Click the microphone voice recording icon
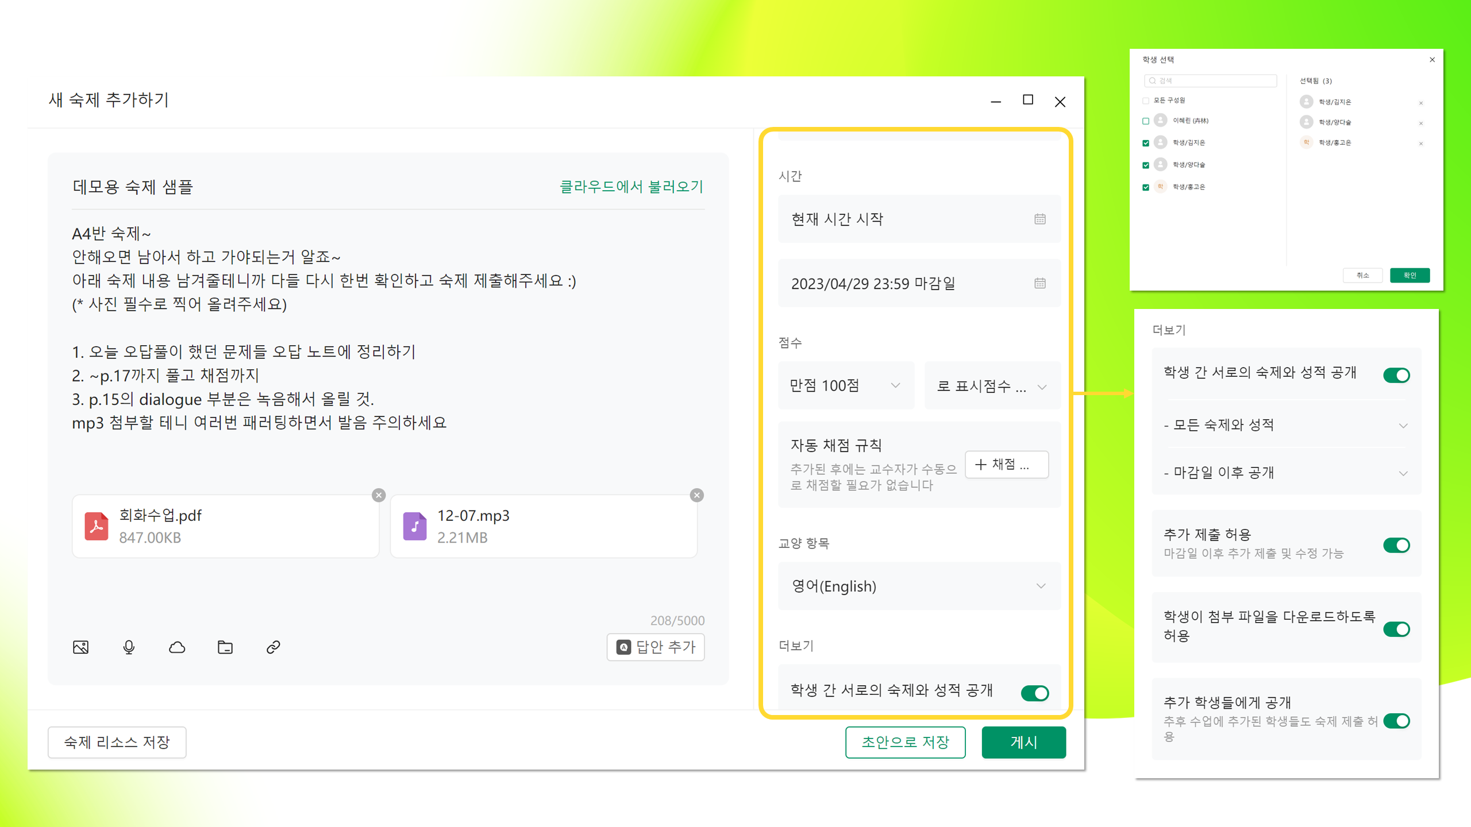Screen dimensions: 1471x827 click(129, 647)
